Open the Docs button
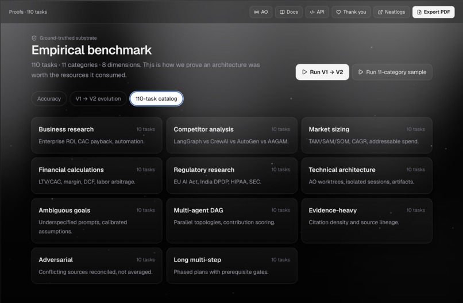This screenshot has height=303, width=463. click(x=289, y=12)
